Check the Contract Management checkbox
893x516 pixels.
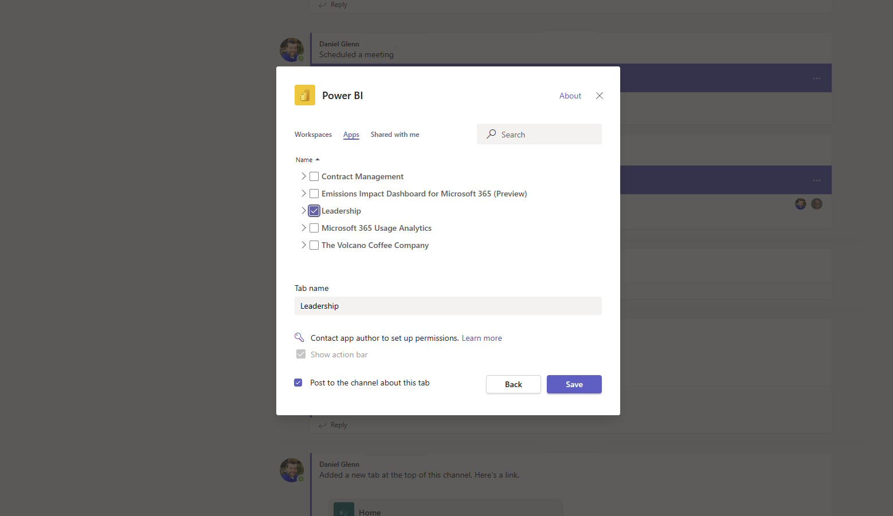pos(314,176)
